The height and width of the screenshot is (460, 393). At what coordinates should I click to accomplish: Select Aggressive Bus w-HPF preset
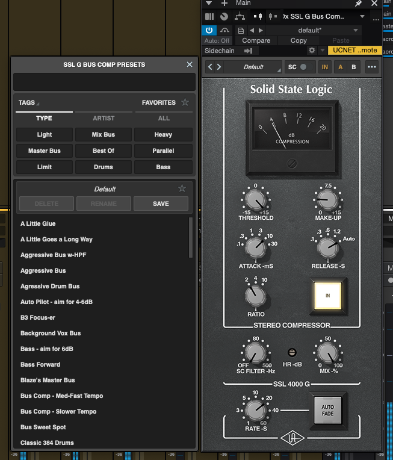pos(54,255)
